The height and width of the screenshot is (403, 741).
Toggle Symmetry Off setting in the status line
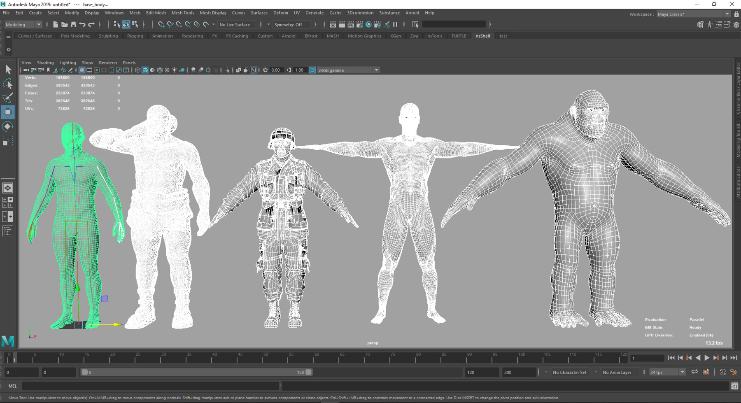coord(291,24)
